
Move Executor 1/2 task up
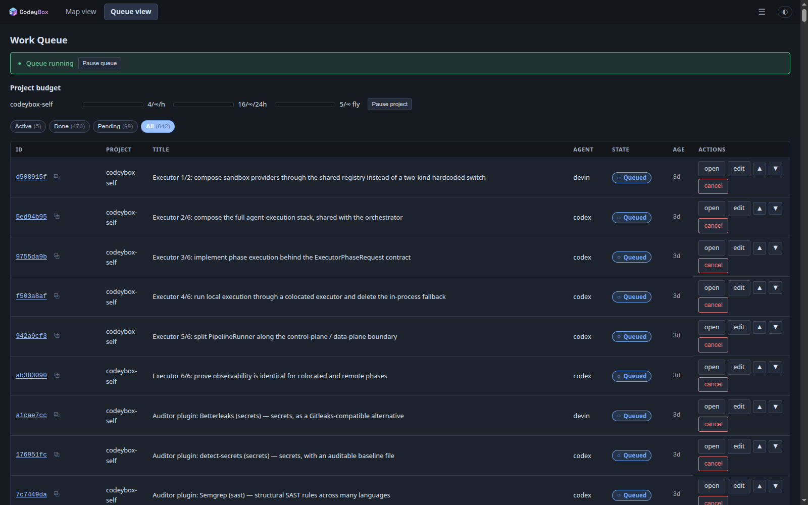tap(760, 169)
